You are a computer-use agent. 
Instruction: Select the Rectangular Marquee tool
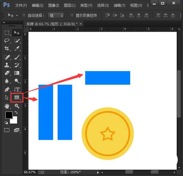(7, 33)
